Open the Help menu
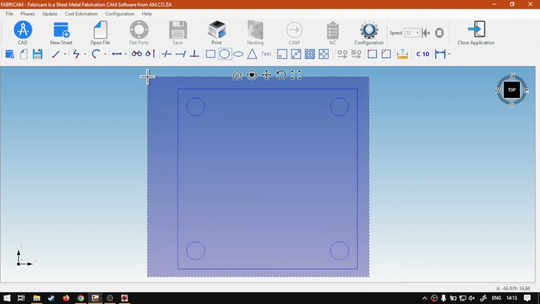The width and height of the screenshot is (540, 304). 147,14
